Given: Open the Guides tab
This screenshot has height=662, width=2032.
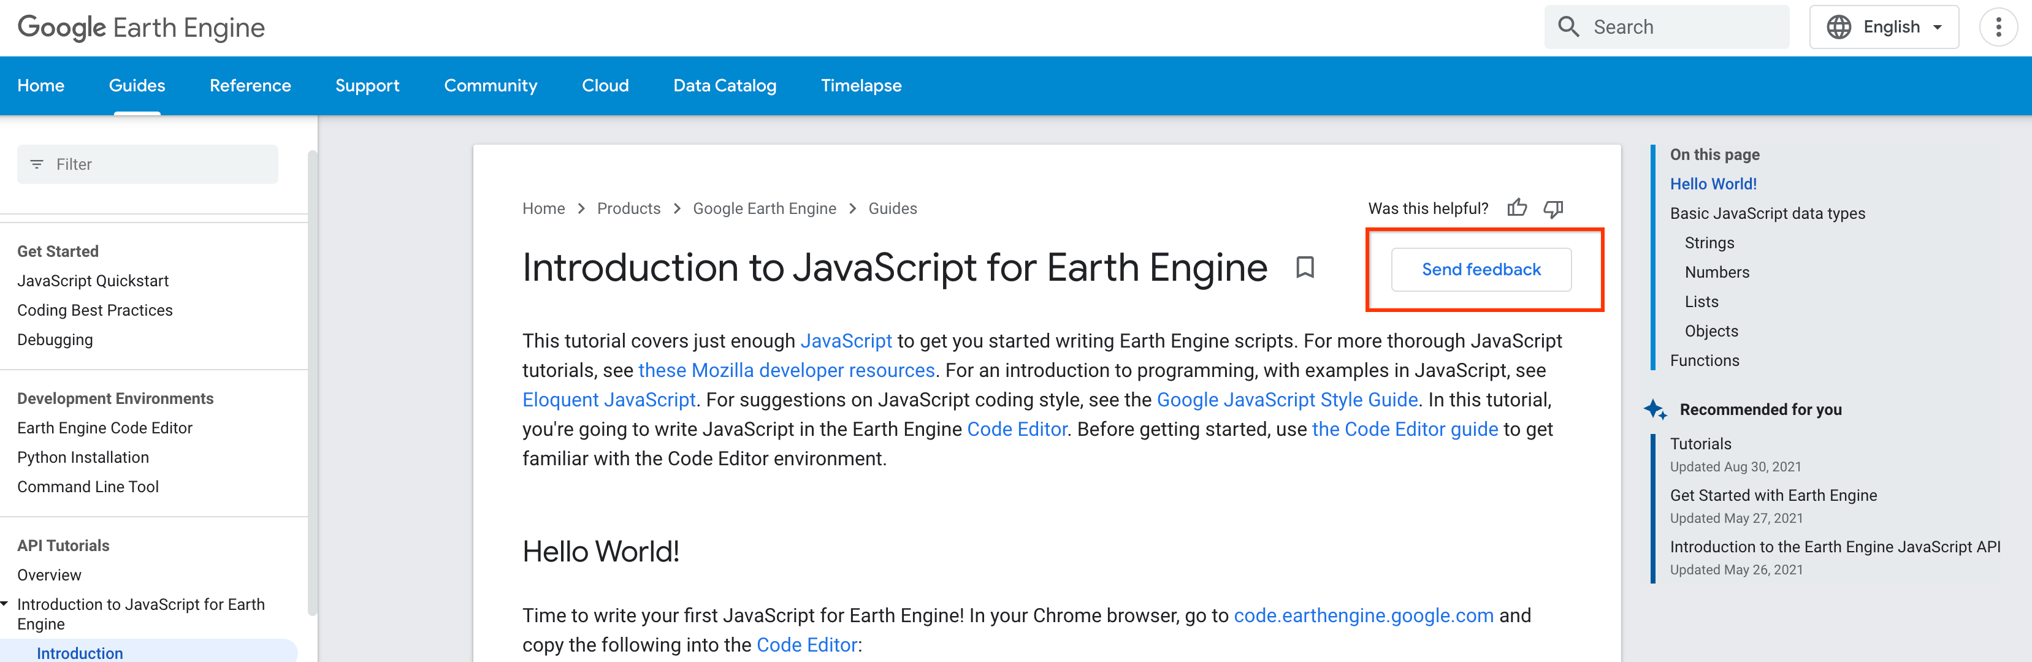Looking at the screenshot, I should point(137,85).
